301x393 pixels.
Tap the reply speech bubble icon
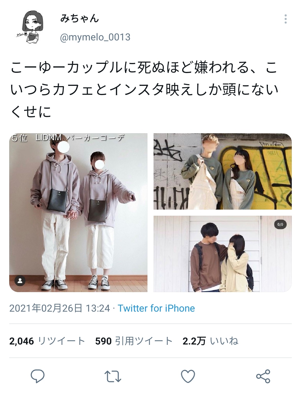[x=38, y=376]
